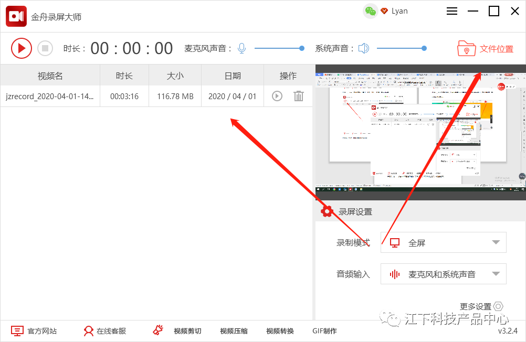
Task: Open the 视频剪切 video cutting tool
Action: (187, 331)
